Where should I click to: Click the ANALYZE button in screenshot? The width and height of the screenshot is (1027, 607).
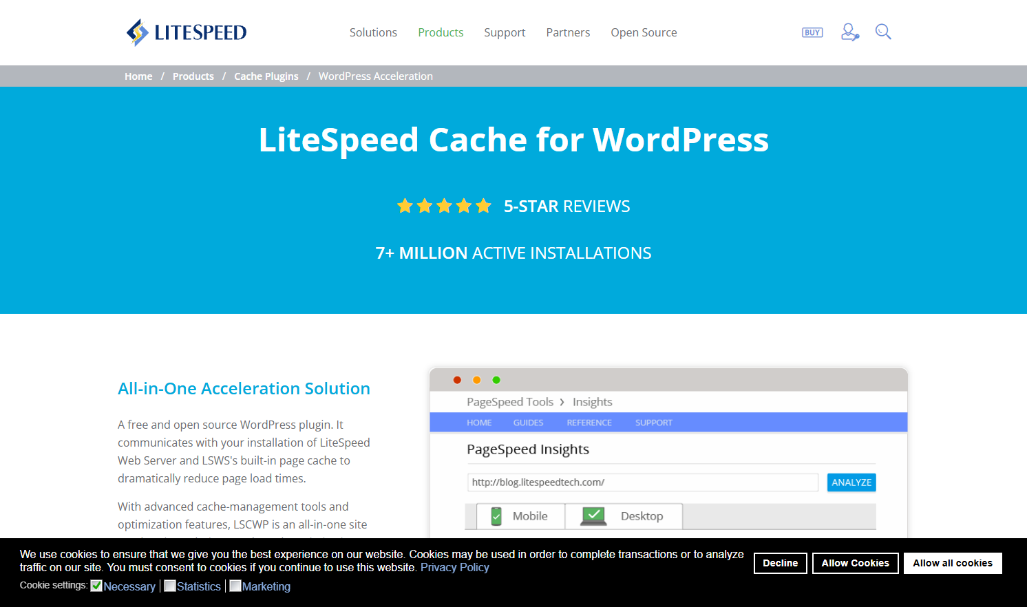(851, 482)
